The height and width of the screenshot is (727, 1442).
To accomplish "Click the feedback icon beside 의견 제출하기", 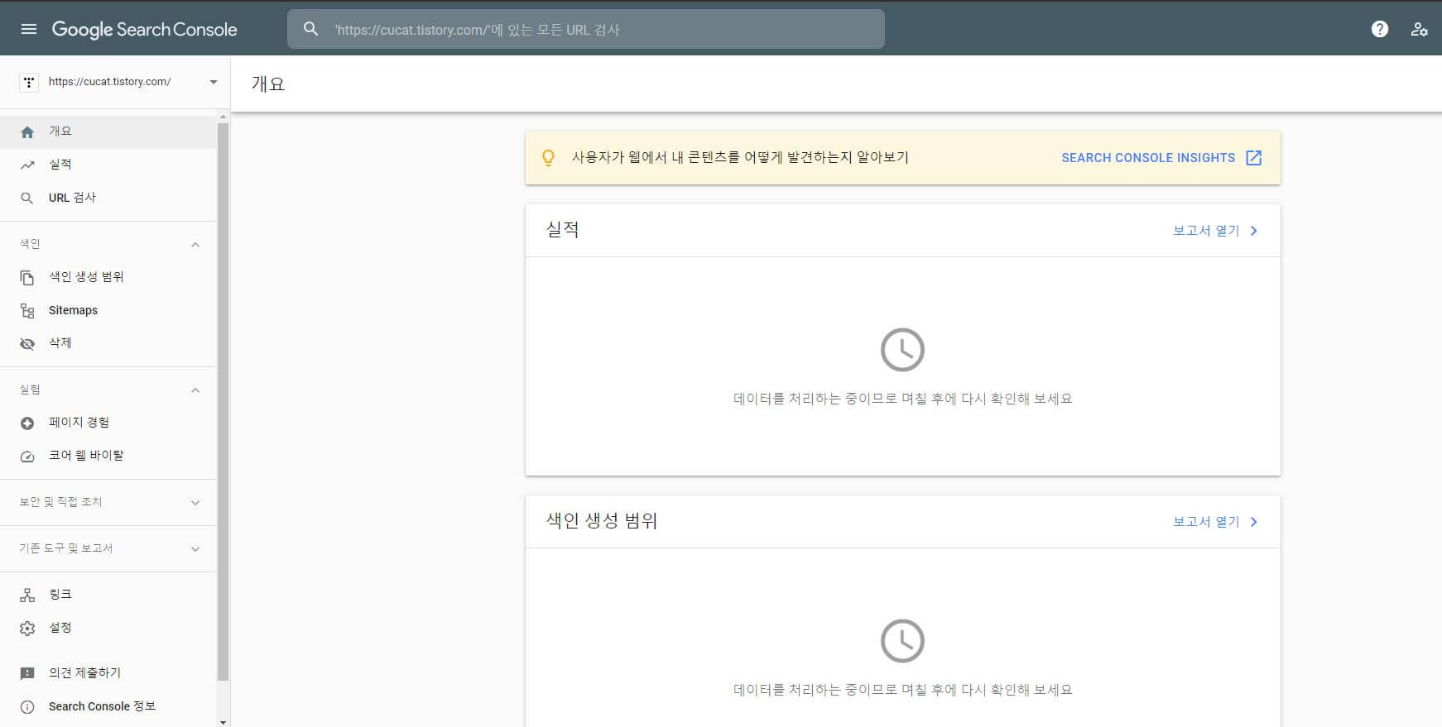I will (27, 674).
